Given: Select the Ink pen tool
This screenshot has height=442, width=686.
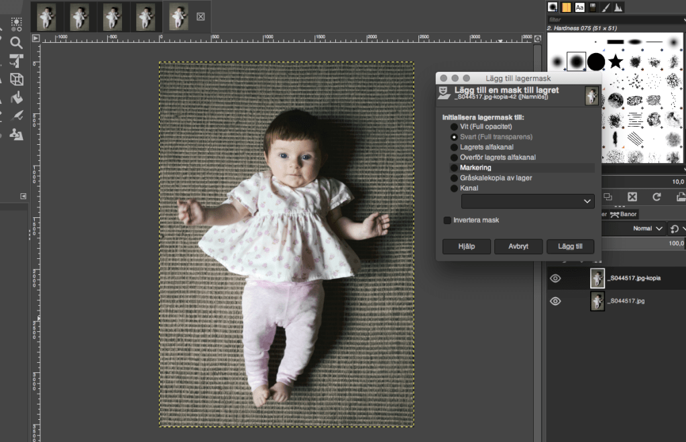Looking at the screenshot, I should (x=17, y=115).
